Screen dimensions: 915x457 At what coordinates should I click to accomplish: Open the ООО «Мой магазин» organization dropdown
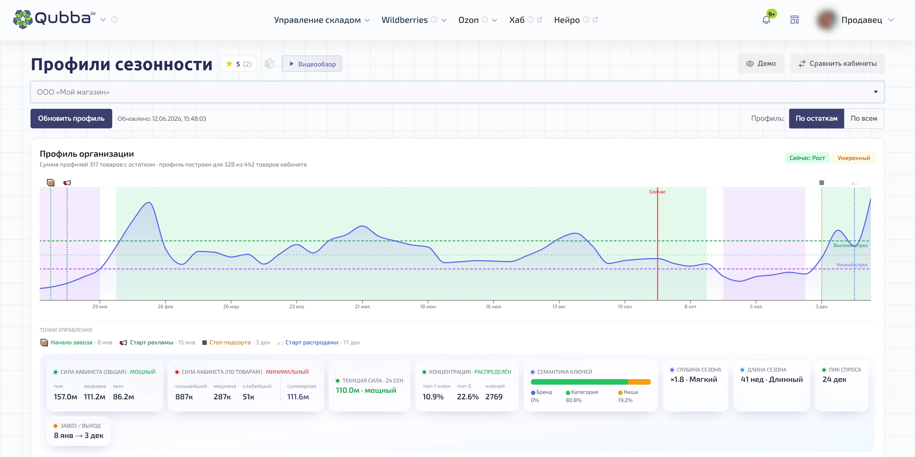point(457,92)
